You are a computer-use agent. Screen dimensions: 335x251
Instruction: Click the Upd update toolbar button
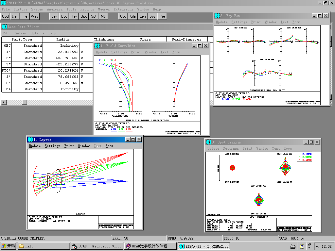click(x=6, y=16)
